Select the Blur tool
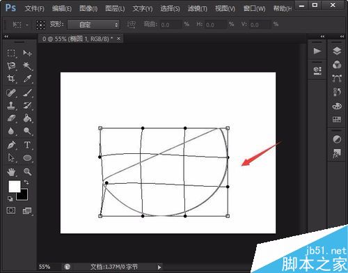Viewport: 348px width, 273px height. 11,131
